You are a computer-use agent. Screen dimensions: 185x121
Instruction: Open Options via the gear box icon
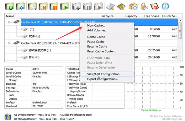133,6
